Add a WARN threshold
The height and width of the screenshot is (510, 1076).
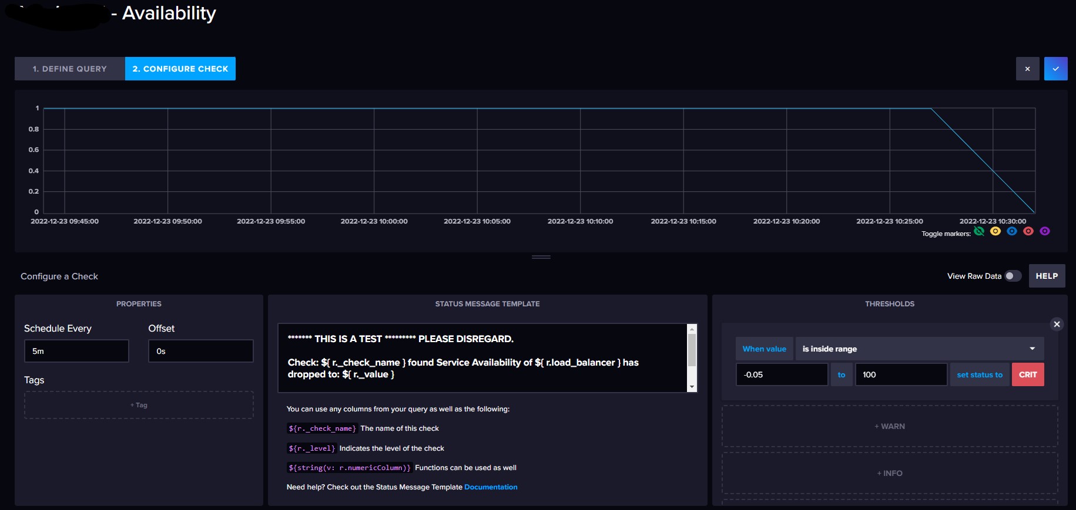tap(890, 427)
